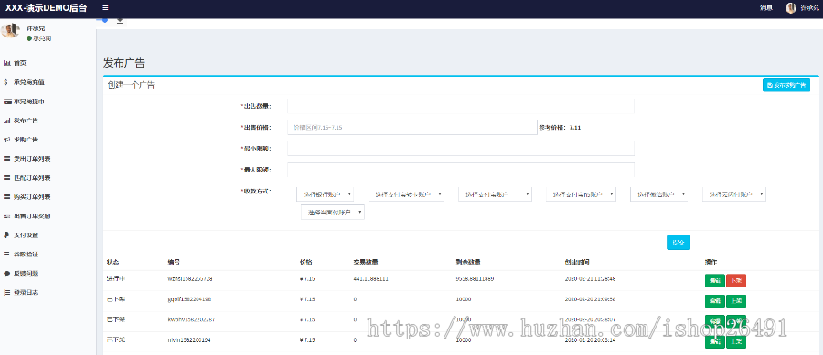Click 上架 for ad jgolf1582204198
Screen dimensions: 823x355
pos(736,301)
